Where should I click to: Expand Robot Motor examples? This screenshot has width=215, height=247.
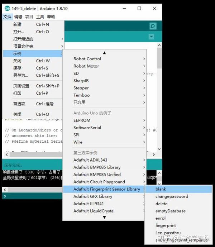pyautogui.click(x=105, y=66)
